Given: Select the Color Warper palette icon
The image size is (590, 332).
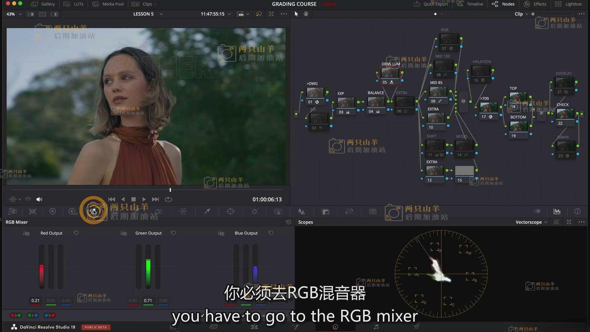Looking at the screenshot, I should 183,211.
